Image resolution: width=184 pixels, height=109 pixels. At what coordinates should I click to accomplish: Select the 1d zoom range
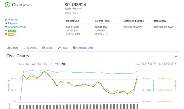coord(27,64)
